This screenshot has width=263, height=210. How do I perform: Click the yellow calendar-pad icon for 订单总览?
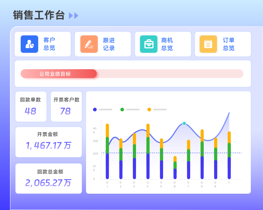(x=208, y=44)
